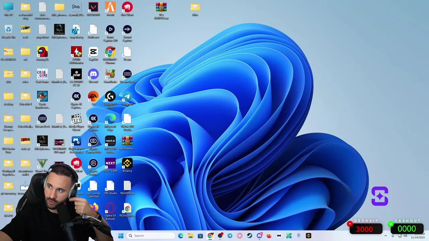Open File Explorer from the taskbar

[x=190, y=236]
